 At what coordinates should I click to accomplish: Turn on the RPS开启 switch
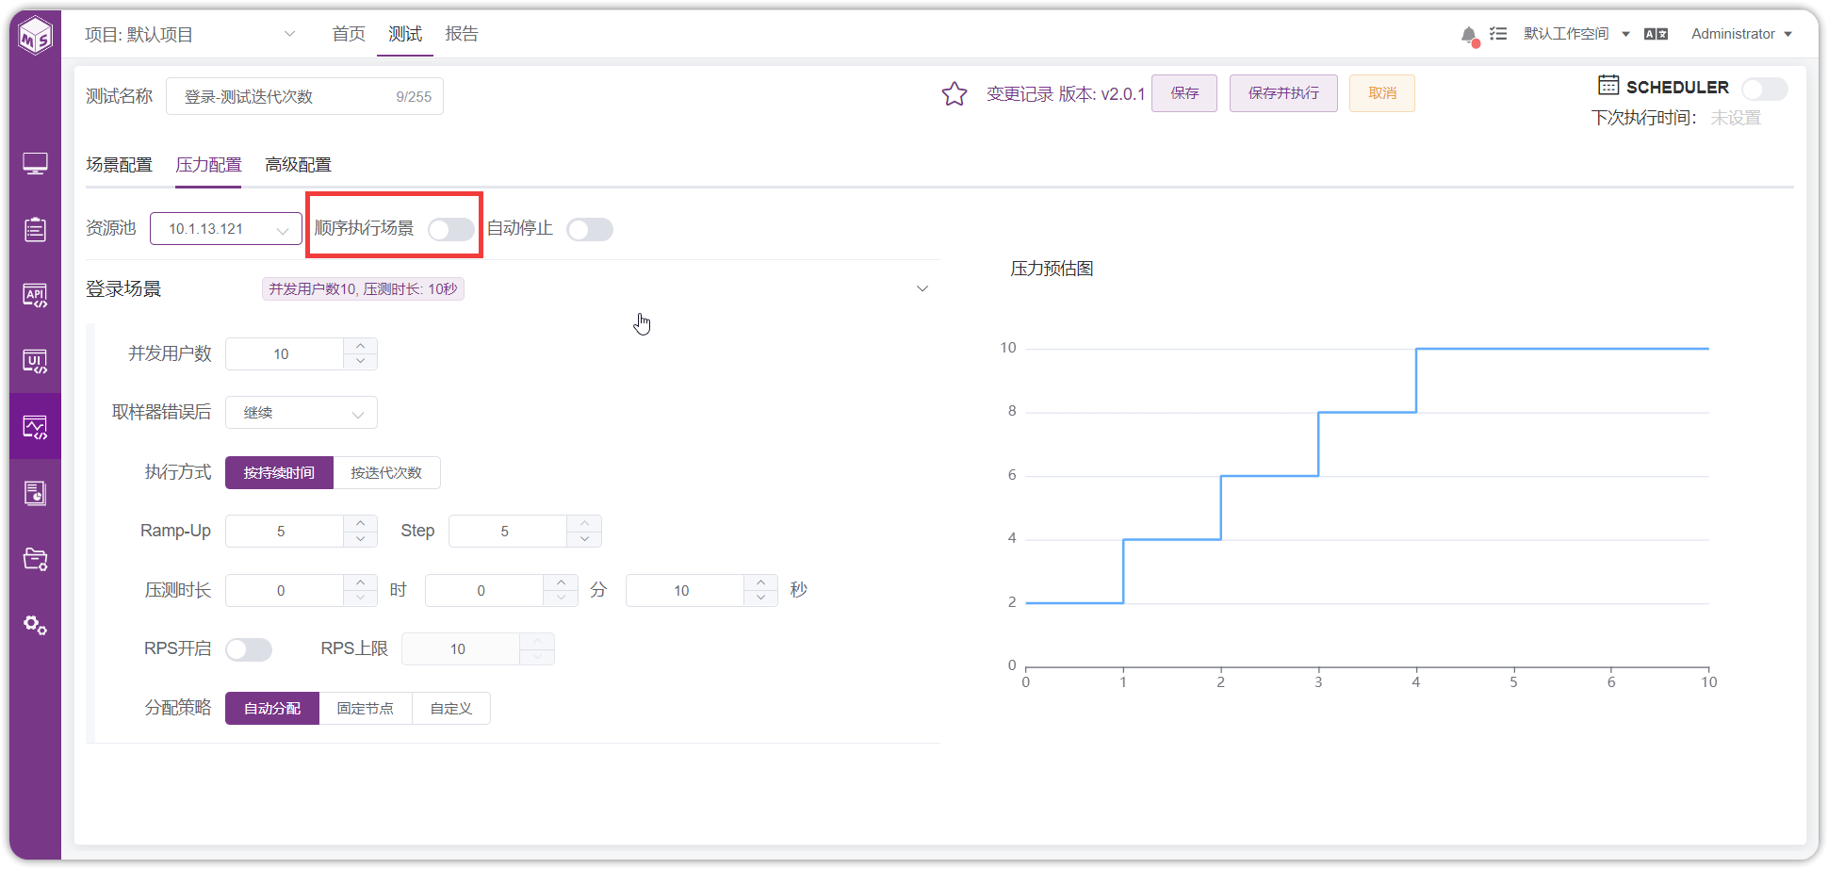(x=249, y=649)
